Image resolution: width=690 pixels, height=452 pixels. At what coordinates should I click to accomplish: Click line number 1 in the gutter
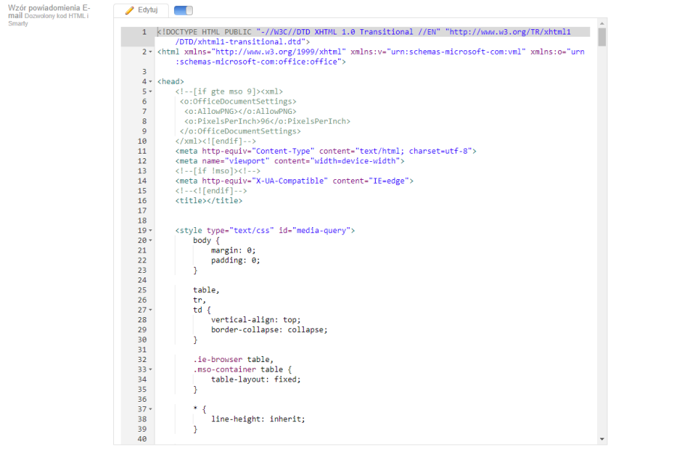tap(144, 32)
